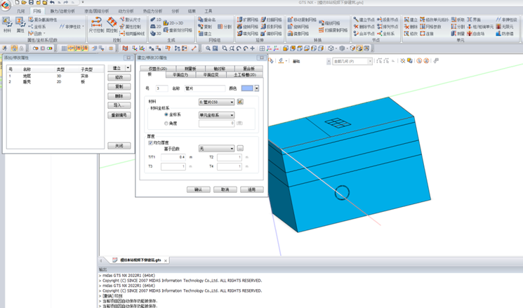Screen dimensions: 523x308
Task: Click the blue 颜色 color swatch
Action: 247,88
